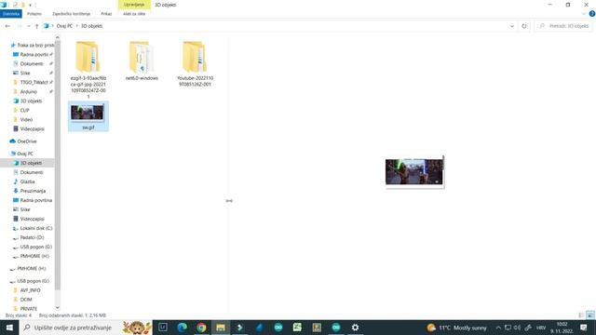Refresh the current folder view
Screen dimensions: 596x335
pos(524,26)
